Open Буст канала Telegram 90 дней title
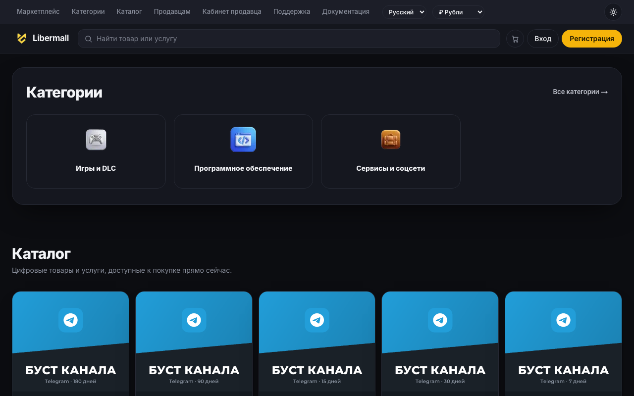 [x=194, y=370]
